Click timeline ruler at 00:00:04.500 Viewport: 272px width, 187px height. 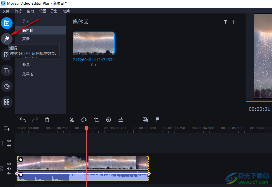[x=203, y=128]
